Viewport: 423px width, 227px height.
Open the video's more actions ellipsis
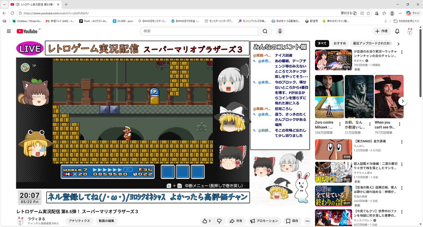(x=307, y=221)
